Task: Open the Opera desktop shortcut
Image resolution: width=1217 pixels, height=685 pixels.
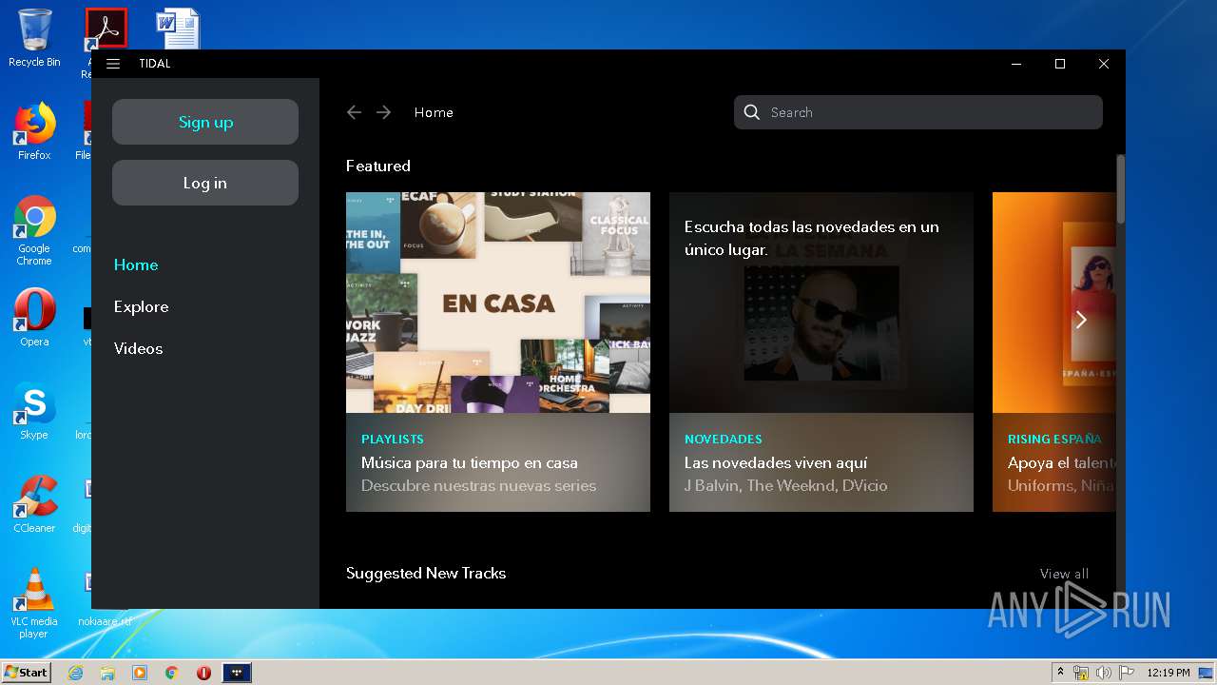Action: click(34, 318)
